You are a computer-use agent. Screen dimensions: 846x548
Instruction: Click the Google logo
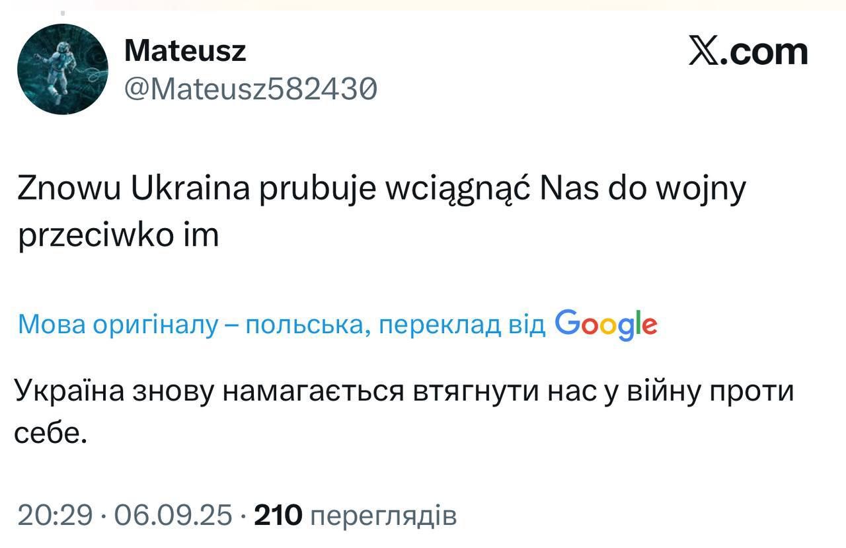(606, 324)
